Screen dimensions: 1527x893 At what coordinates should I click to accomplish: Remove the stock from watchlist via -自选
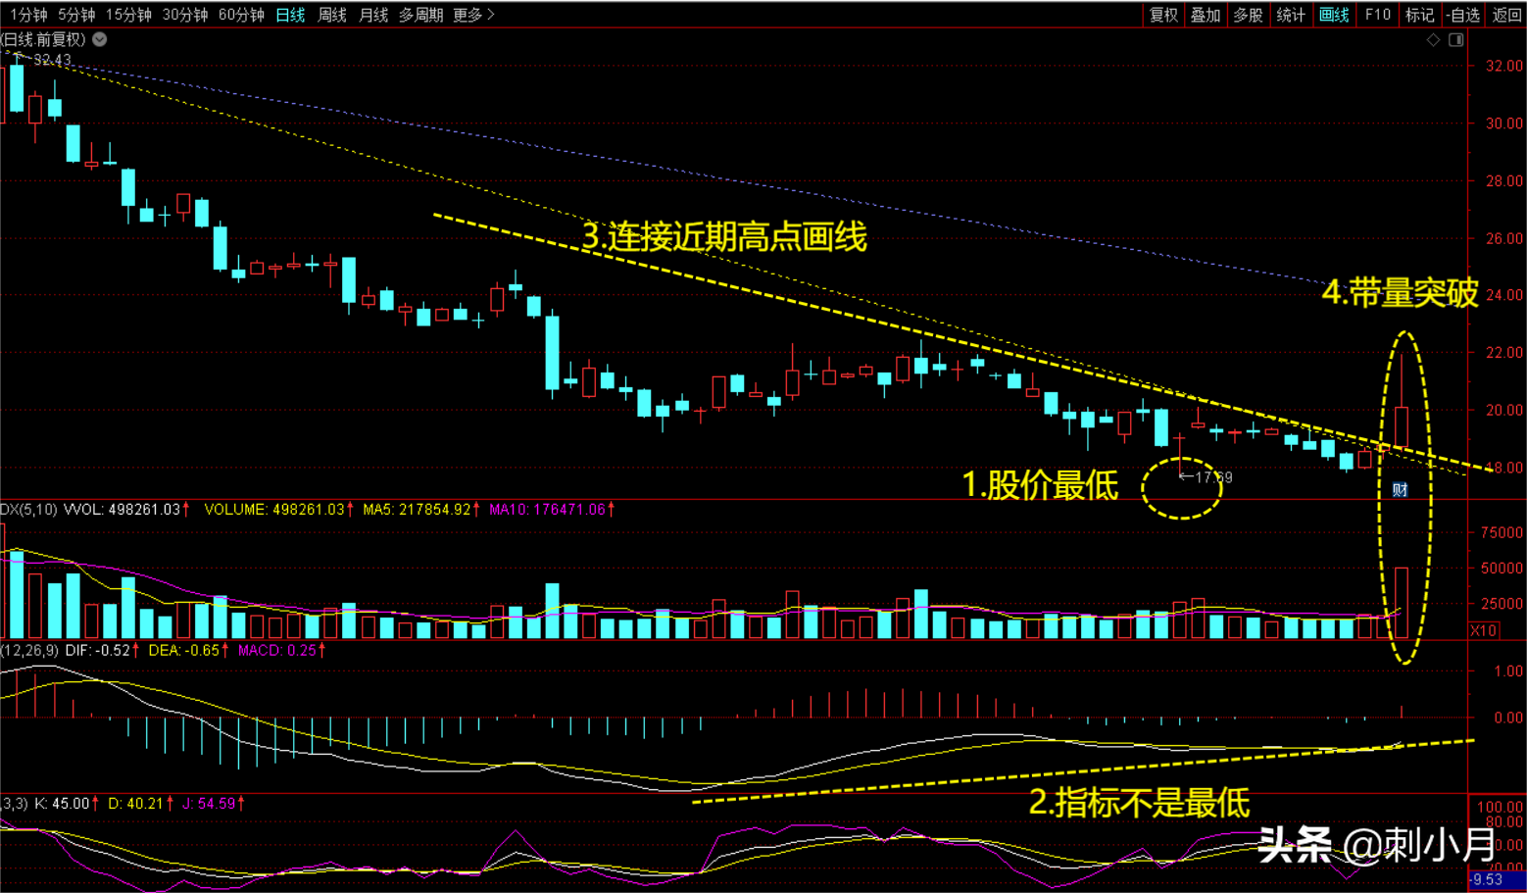click(1463, 15)
